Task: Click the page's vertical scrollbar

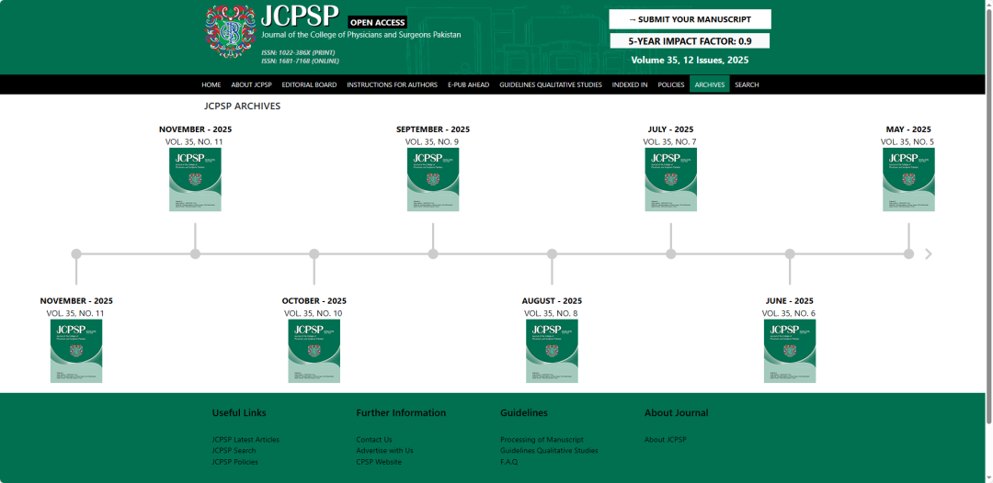Action: (987, 215)
